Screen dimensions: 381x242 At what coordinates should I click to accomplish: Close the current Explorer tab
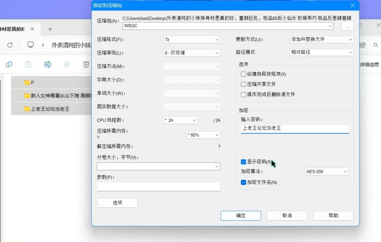[x=32, y=29]
